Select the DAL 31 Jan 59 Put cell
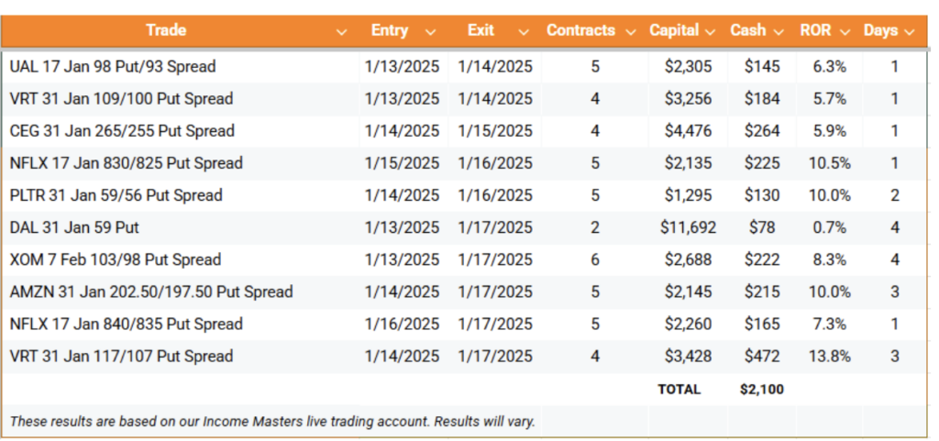Screen dimensions: 939x441 click(x=181, y=227)
